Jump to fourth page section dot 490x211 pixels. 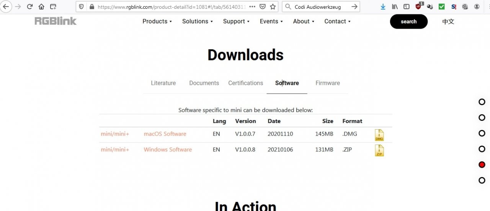point(482,149)
